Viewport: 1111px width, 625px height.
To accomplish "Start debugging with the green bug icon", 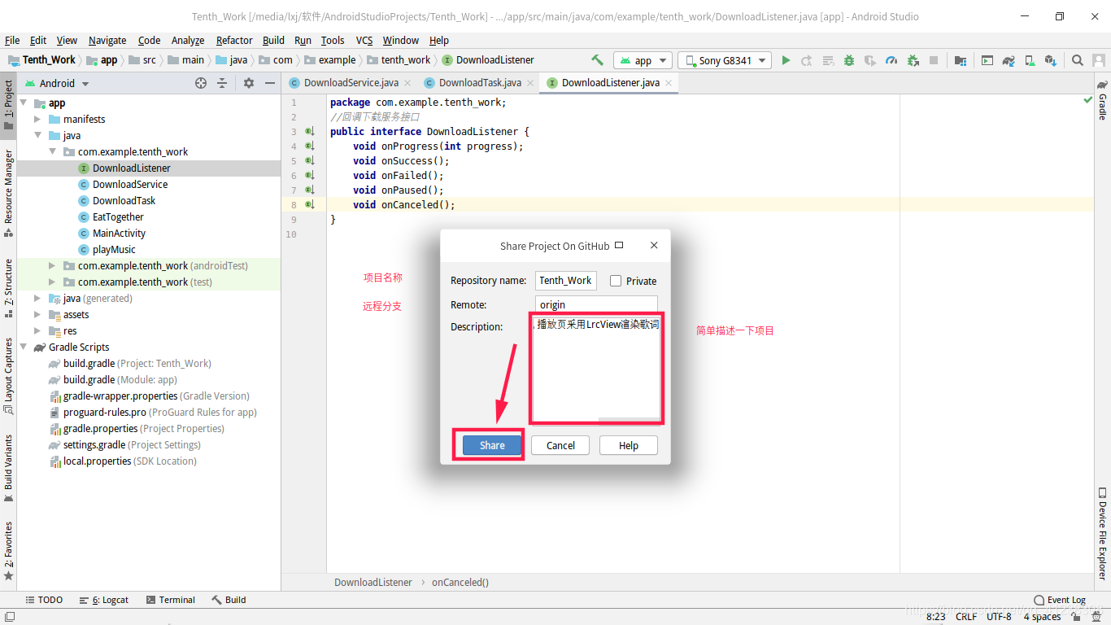I will click(849, 60).
